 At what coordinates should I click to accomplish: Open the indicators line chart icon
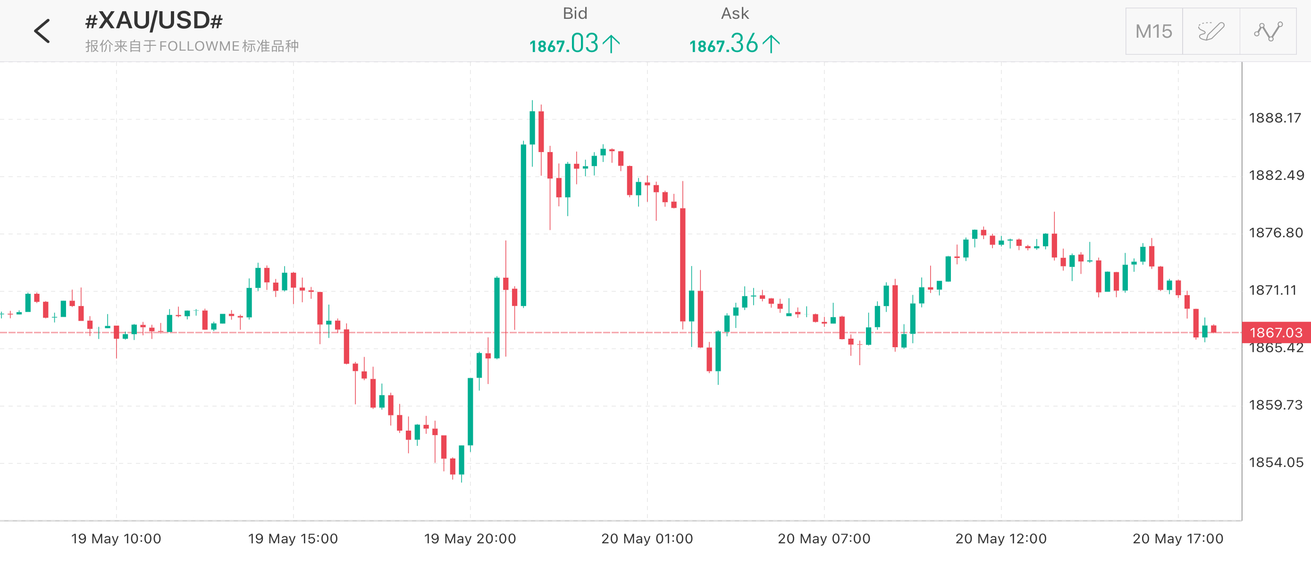pyautogui.click(x=1268, y=31)
